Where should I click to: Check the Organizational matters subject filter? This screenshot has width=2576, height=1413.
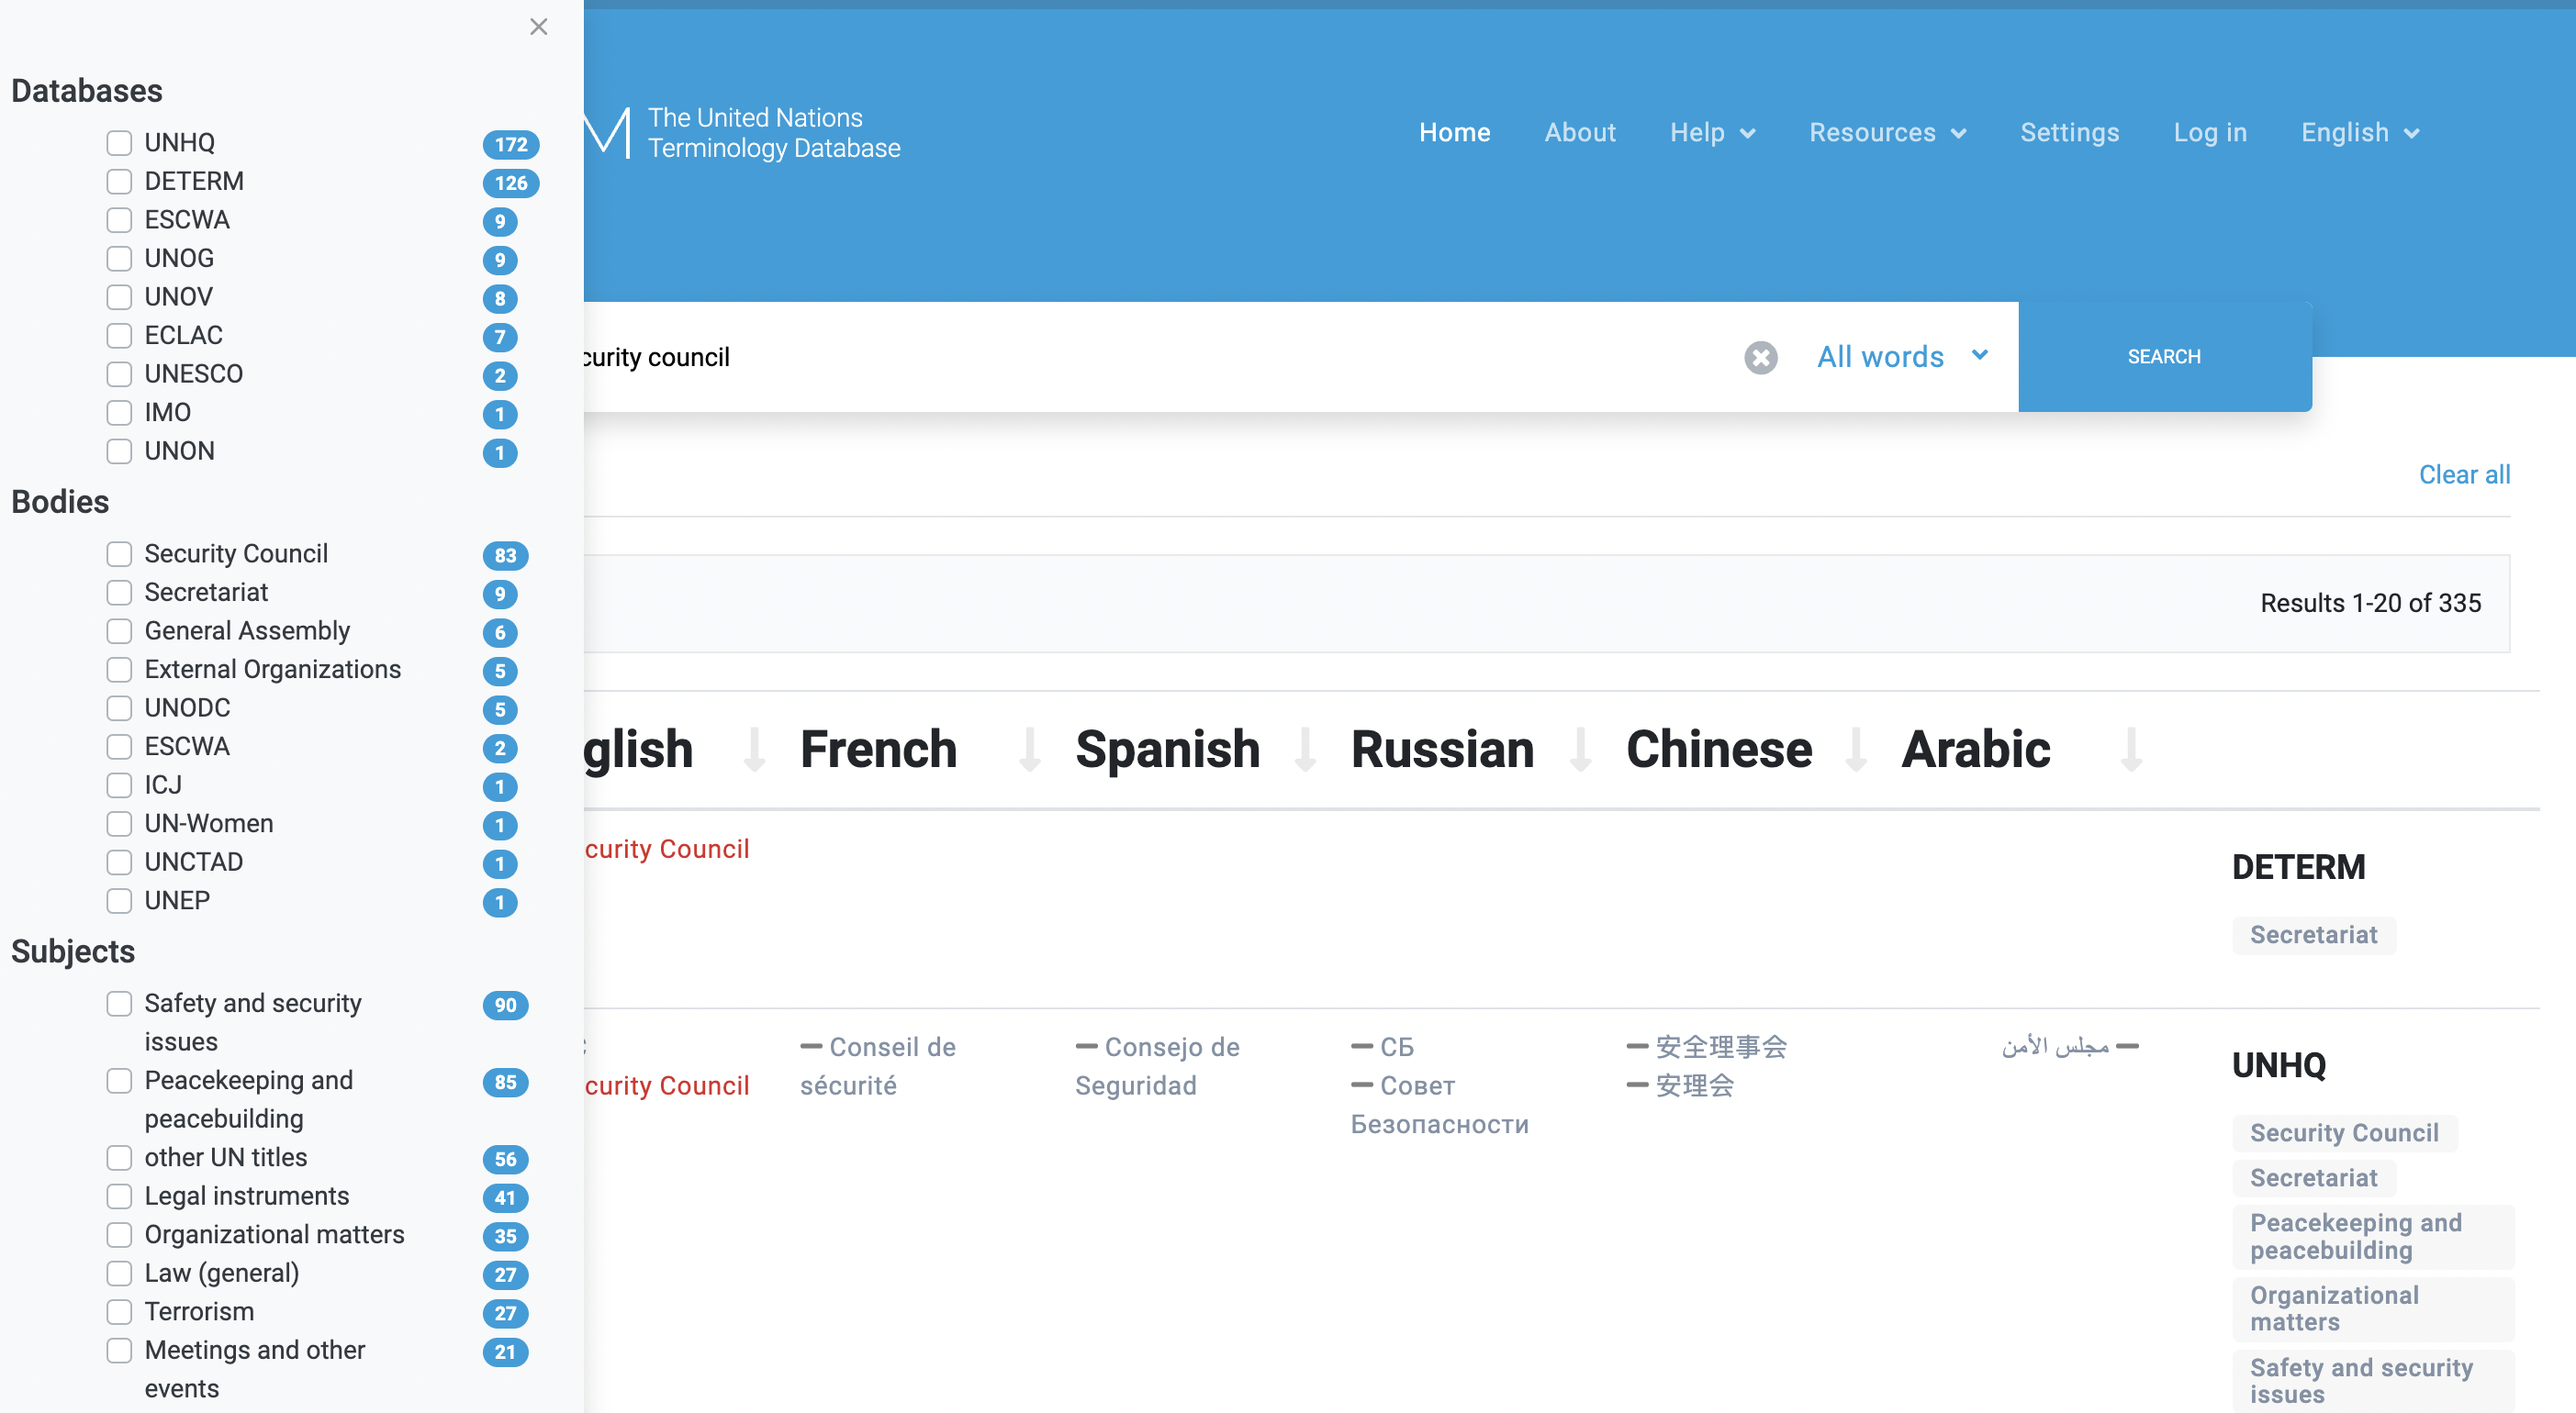[119, 1235]
